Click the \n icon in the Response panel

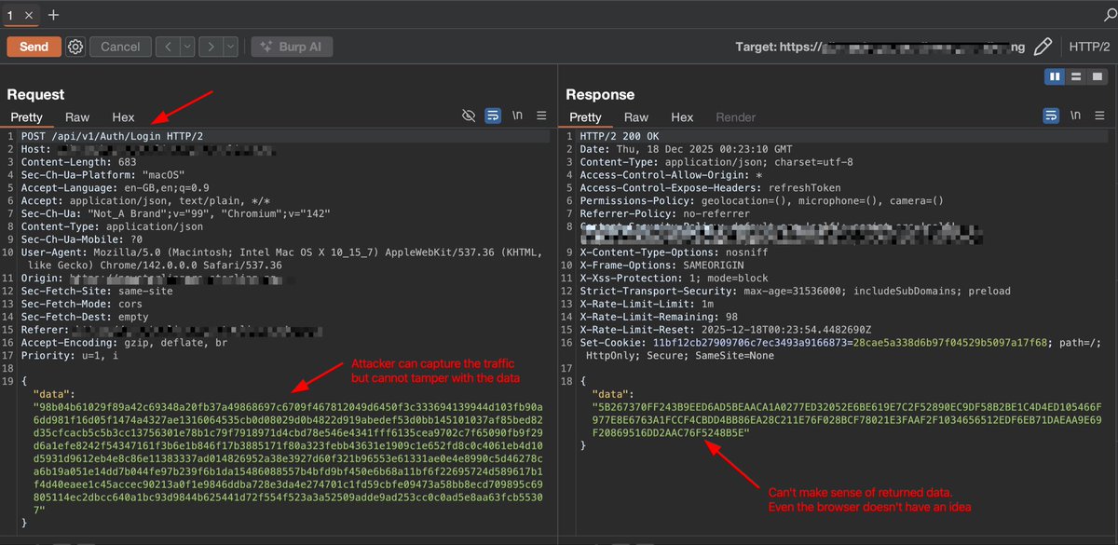click(1075, 115)
